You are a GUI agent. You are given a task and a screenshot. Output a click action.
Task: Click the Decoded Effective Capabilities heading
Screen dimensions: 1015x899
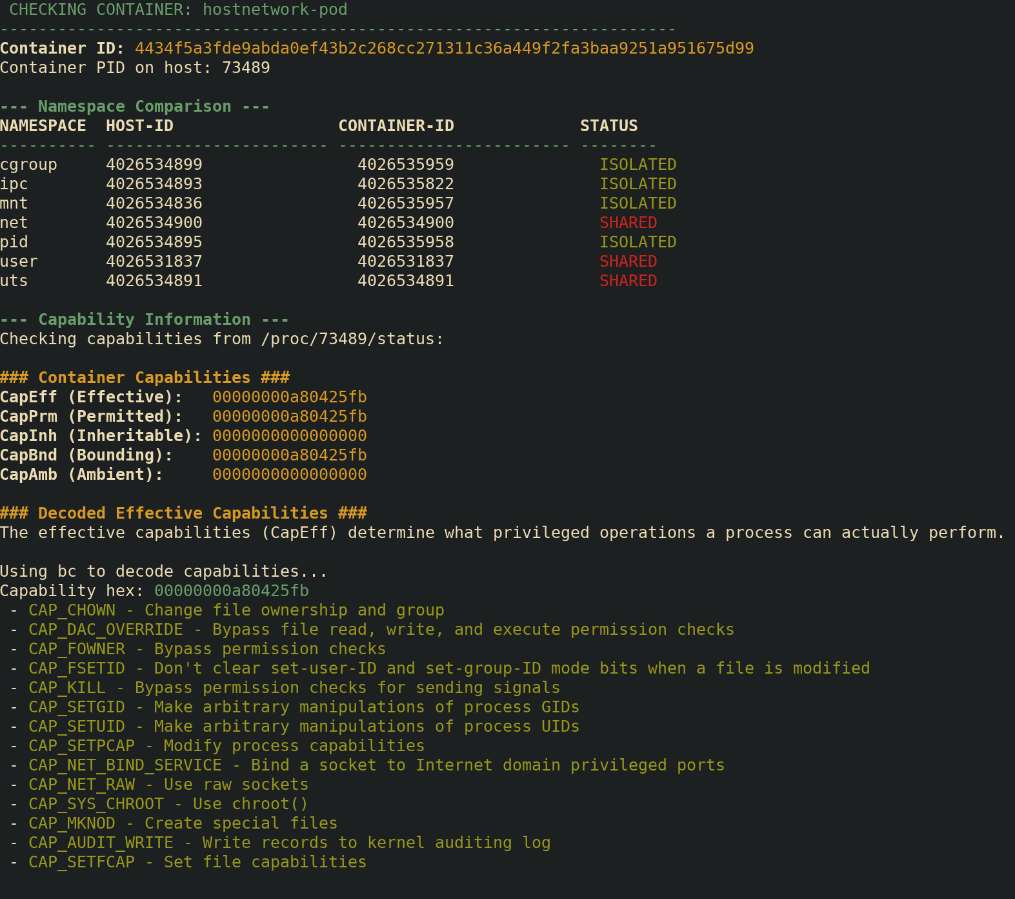tap(183, 513)
